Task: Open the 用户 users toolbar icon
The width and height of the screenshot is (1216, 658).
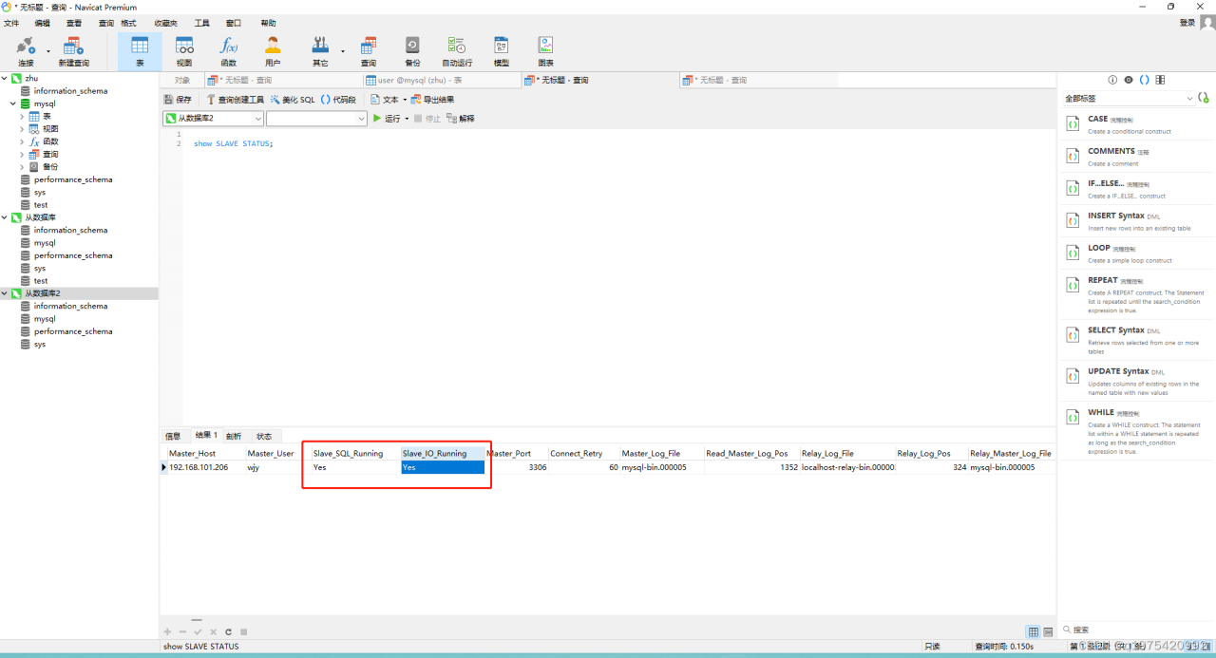Action: pos(273,50)
